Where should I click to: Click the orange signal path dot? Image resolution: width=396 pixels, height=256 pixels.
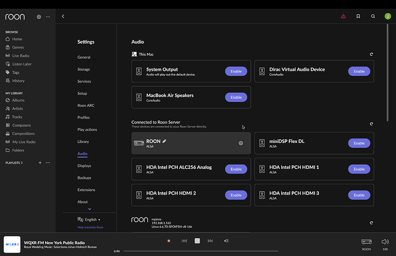[x=169, y=241]
